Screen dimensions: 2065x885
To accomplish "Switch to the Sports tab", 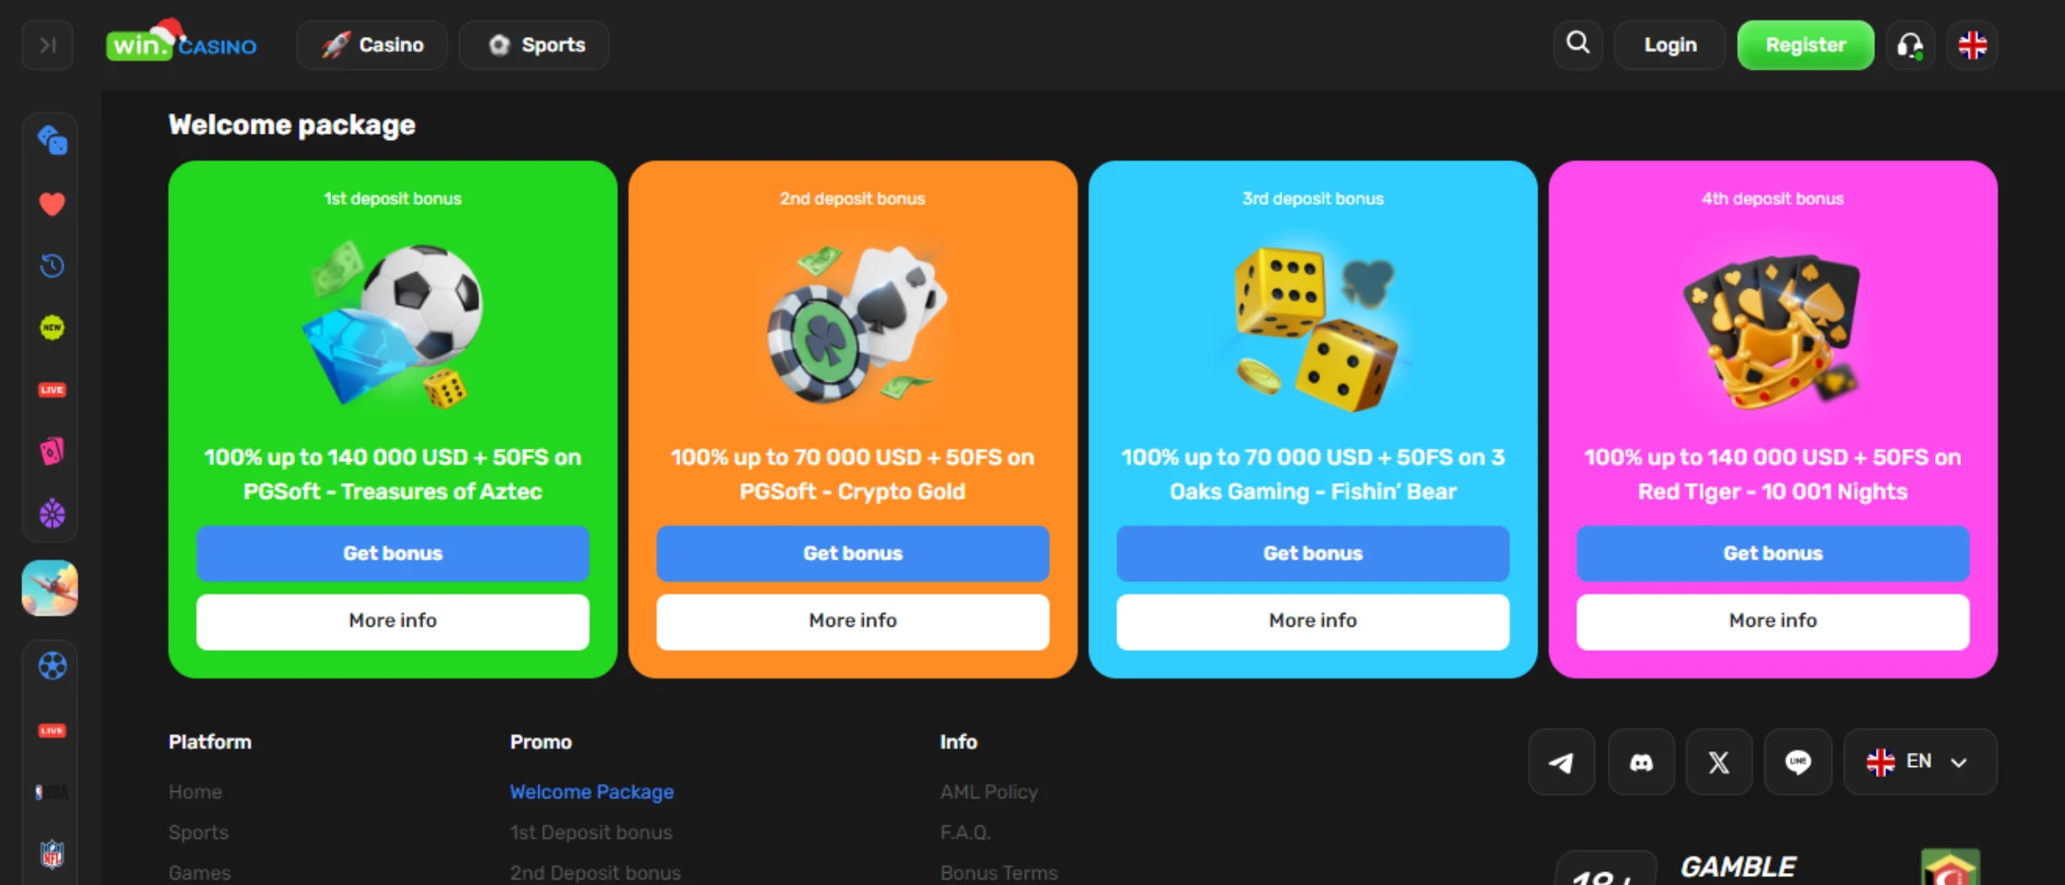I will 534,45.
